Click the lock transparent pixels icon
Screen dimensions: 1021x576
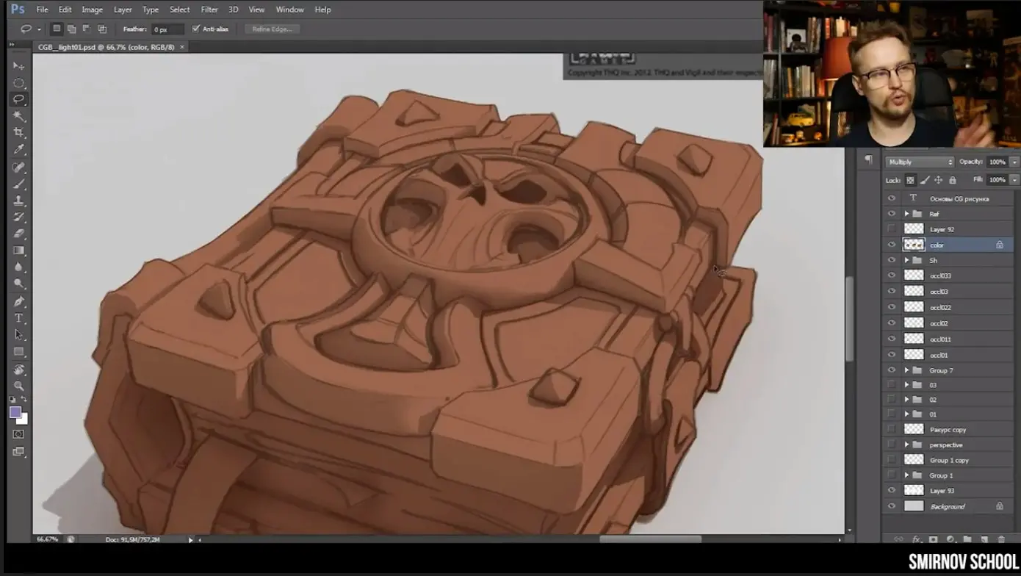910,180
